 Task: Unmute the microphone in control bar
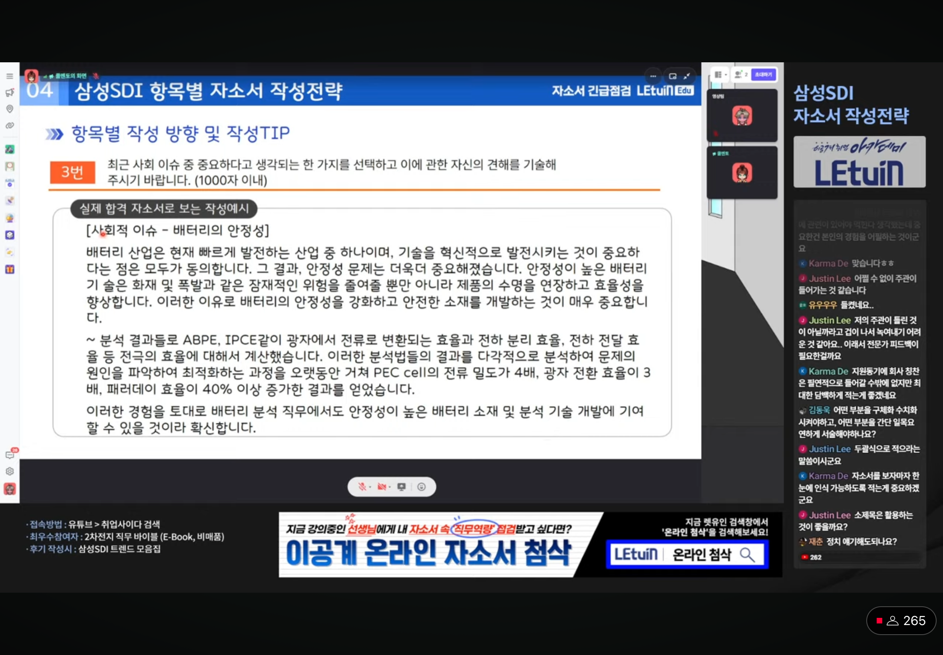coord(362,487)
